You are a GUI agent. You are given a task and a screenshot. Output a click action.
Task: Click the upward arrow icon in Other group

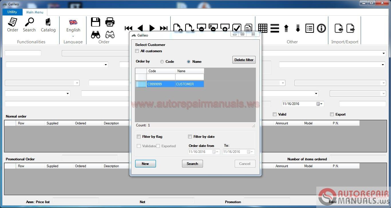[x=286, y=28]
